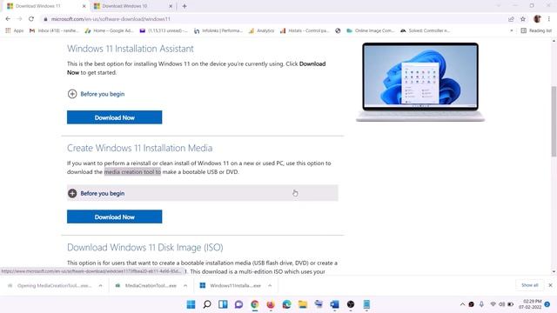Open the Chat taskbar icon
Screen dimensions: 557x313
pyautogui.click(x=238, y=304)
